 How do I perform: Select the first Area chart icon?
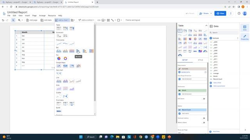[59, 89]
